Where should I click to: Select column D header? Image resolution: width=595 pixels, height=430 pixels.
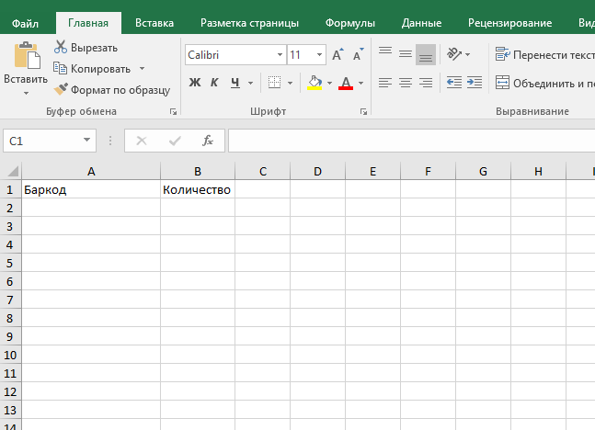coord(317,172)
